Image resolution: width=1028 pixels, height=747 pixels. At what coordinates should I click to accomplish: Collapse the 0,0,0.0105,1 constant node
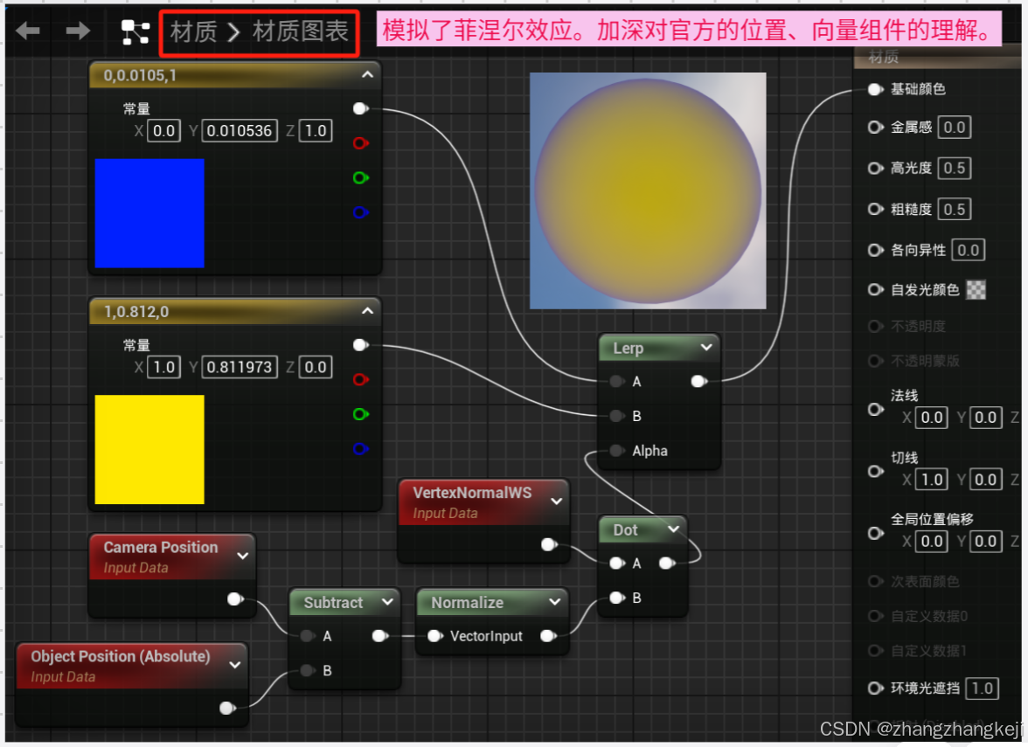(368, 75)
